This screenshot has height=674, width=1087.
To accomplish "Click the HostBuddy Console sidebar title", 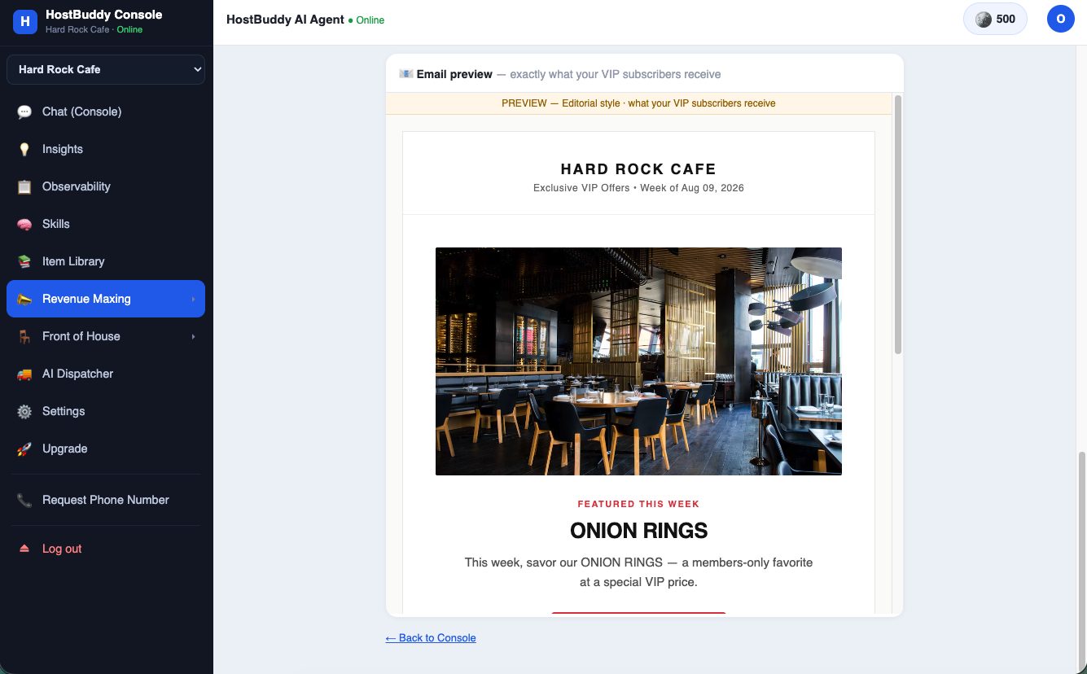I will [x=103, y=15].
